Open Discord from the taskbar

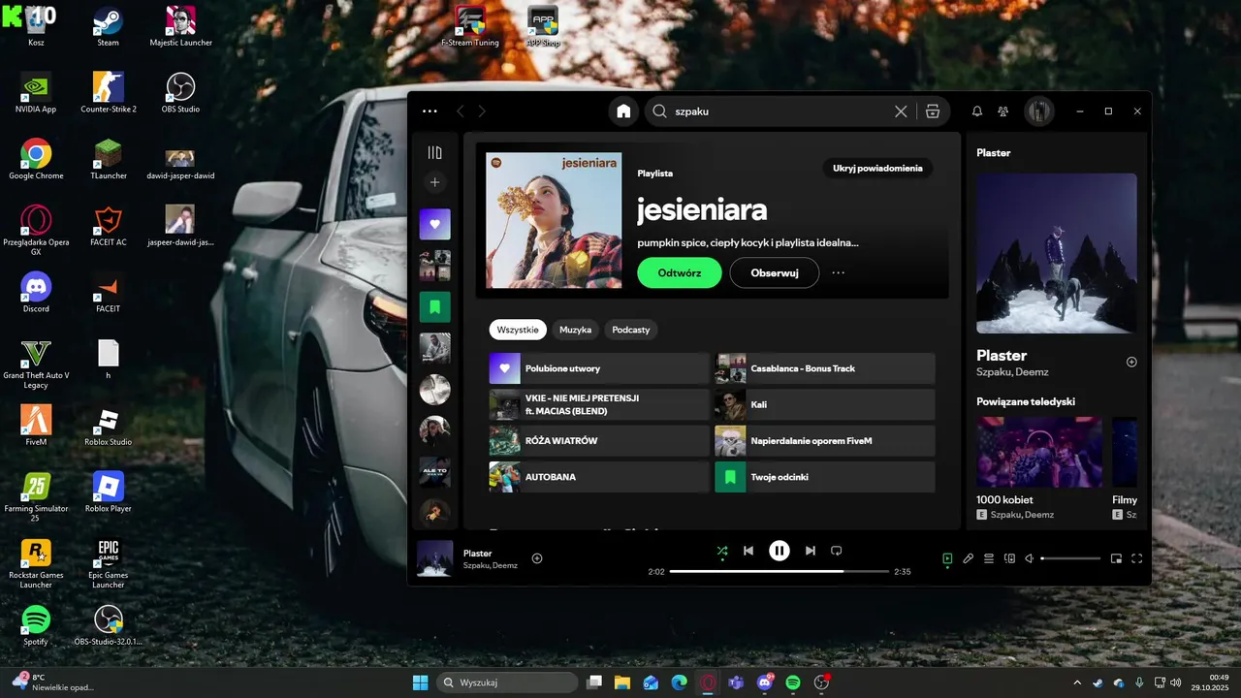[x=765, y=682]
